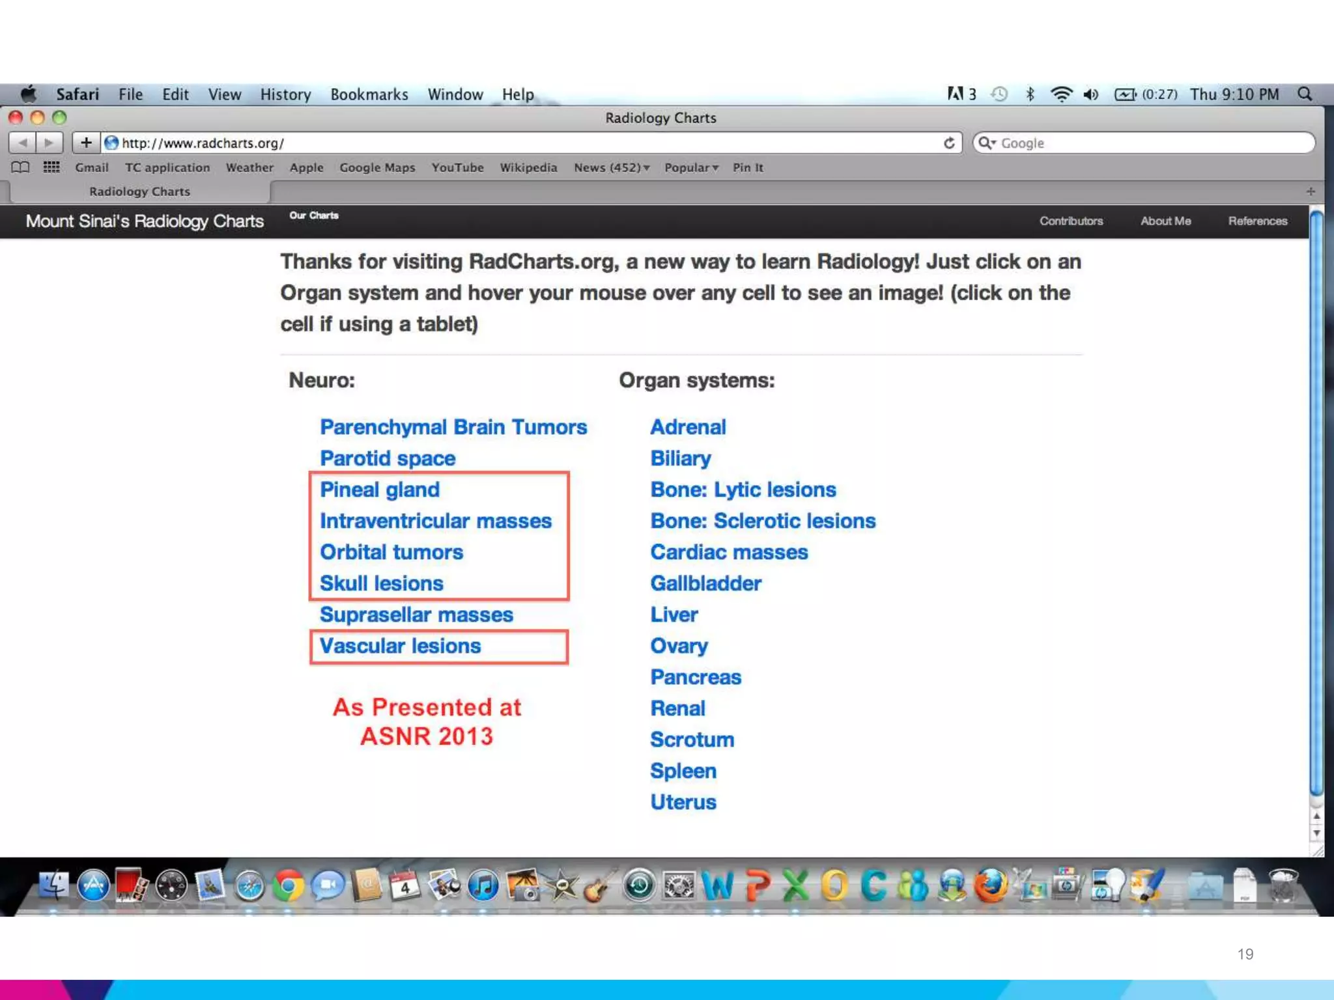Launch Google Chrome from the dock
Screen dimensions: 1334x1000
pyautogui.click(x=288, y=885)
